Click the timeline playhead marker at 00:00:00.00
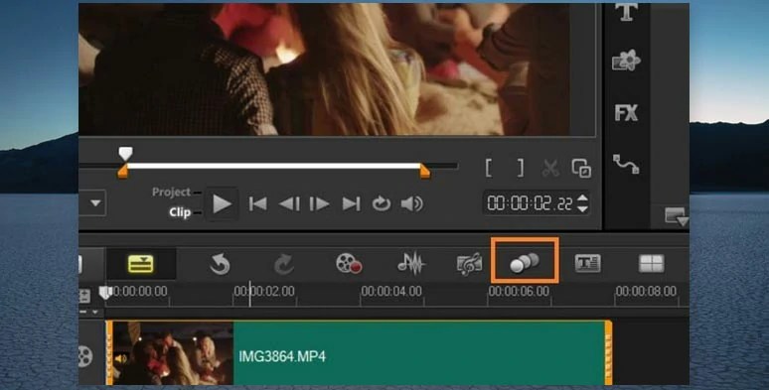This screenshot has width=769, height=390. tap(105, 293)
